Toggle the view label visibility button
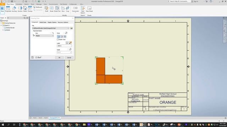This screenshot has height=127, width=227. [x=67, y=43]
